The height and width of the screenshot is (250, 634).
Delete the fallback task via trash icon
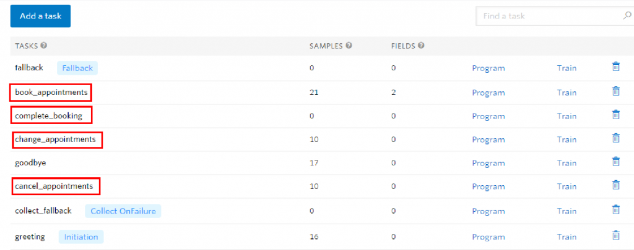click(x=615, y=67)
